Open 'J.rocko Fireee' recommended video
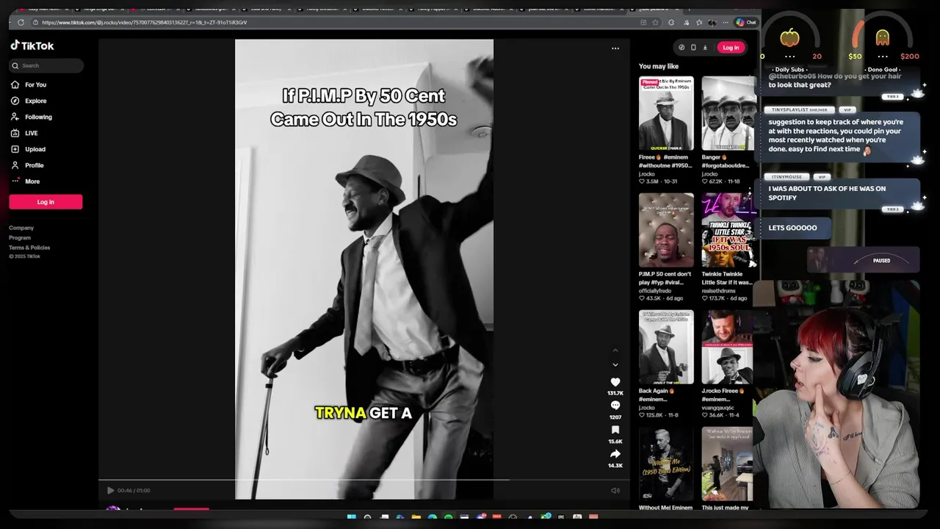This screenshot has height=529, width=940. click(728, 347)
